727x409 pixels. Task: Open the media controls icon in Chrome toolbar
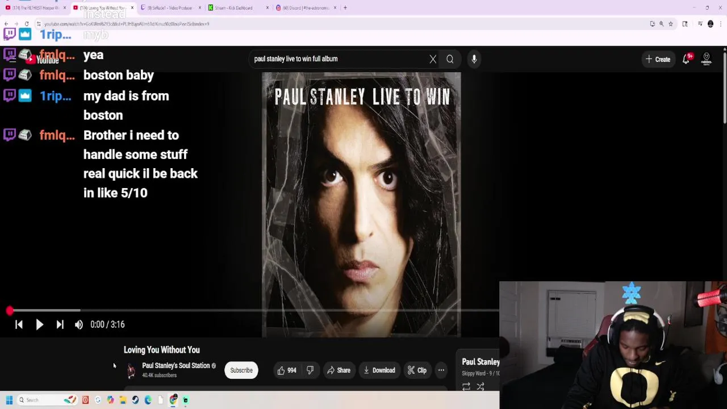pos(700,24)
